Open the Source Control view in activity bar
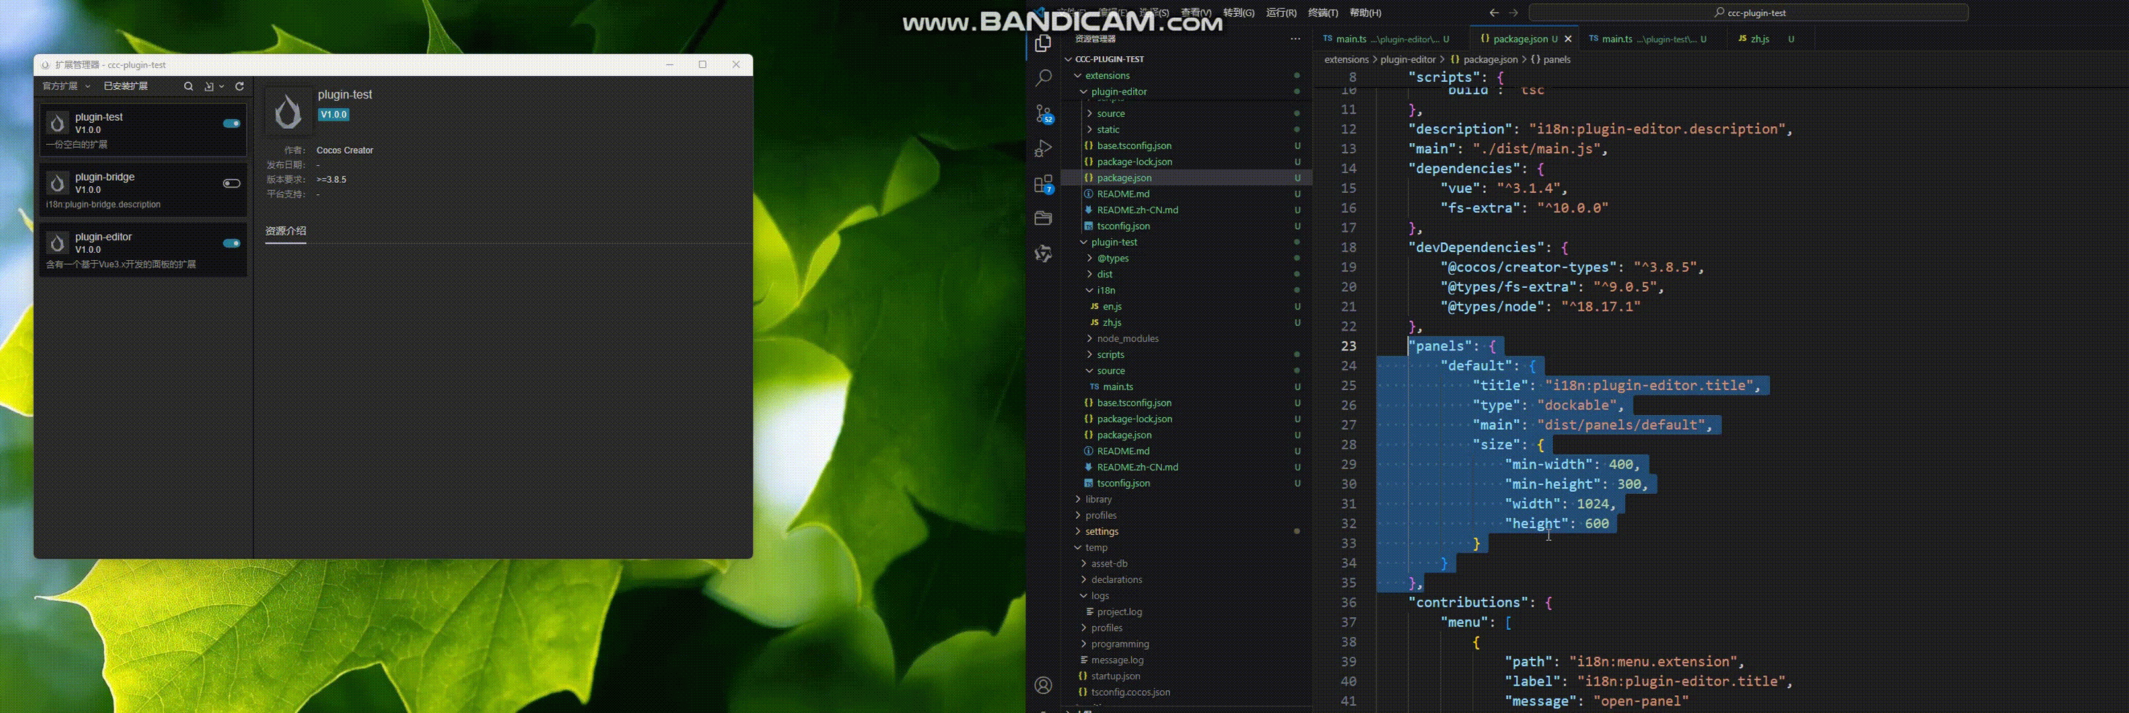2129x713 pixels. pyautogui.click(x=1043, y=113)
